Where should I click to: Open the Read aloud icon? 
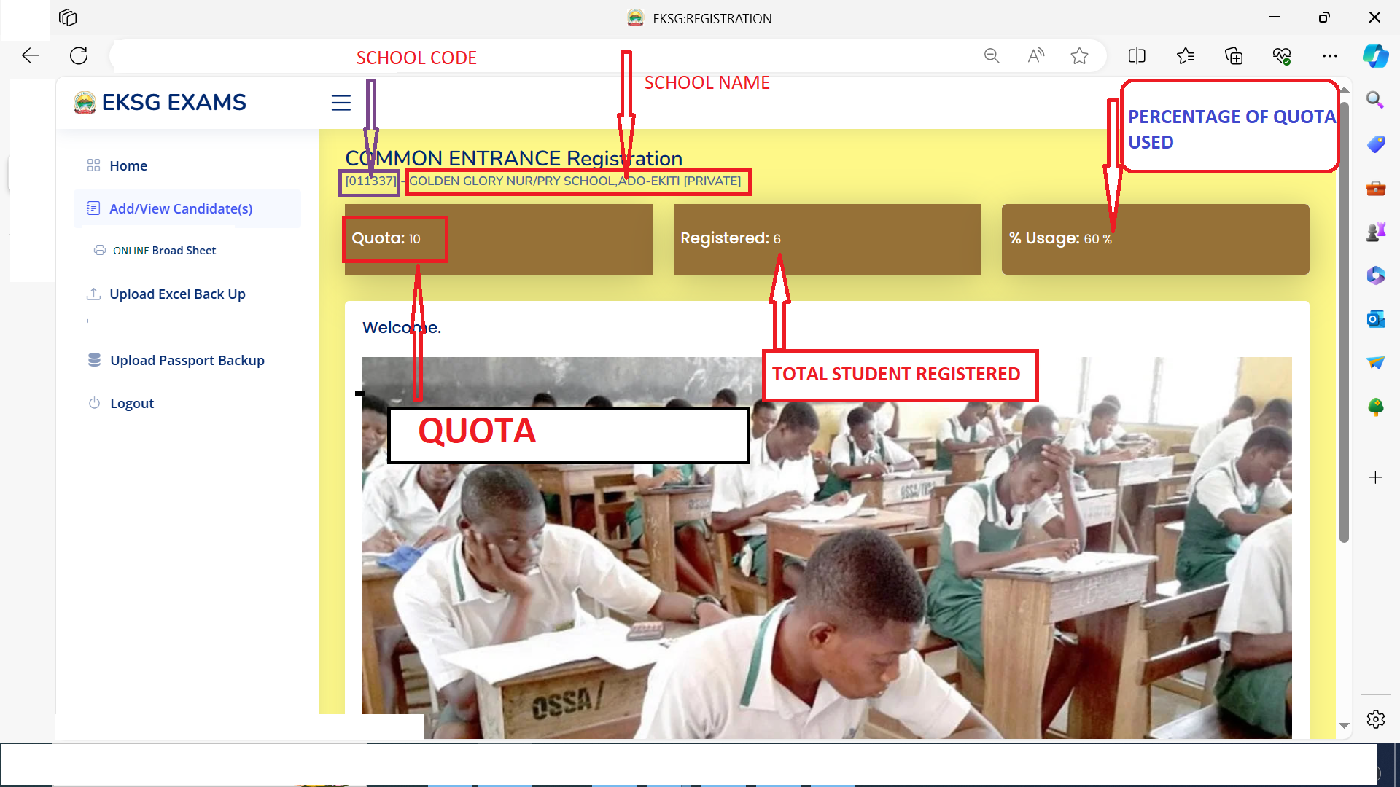click(1035, 55)
